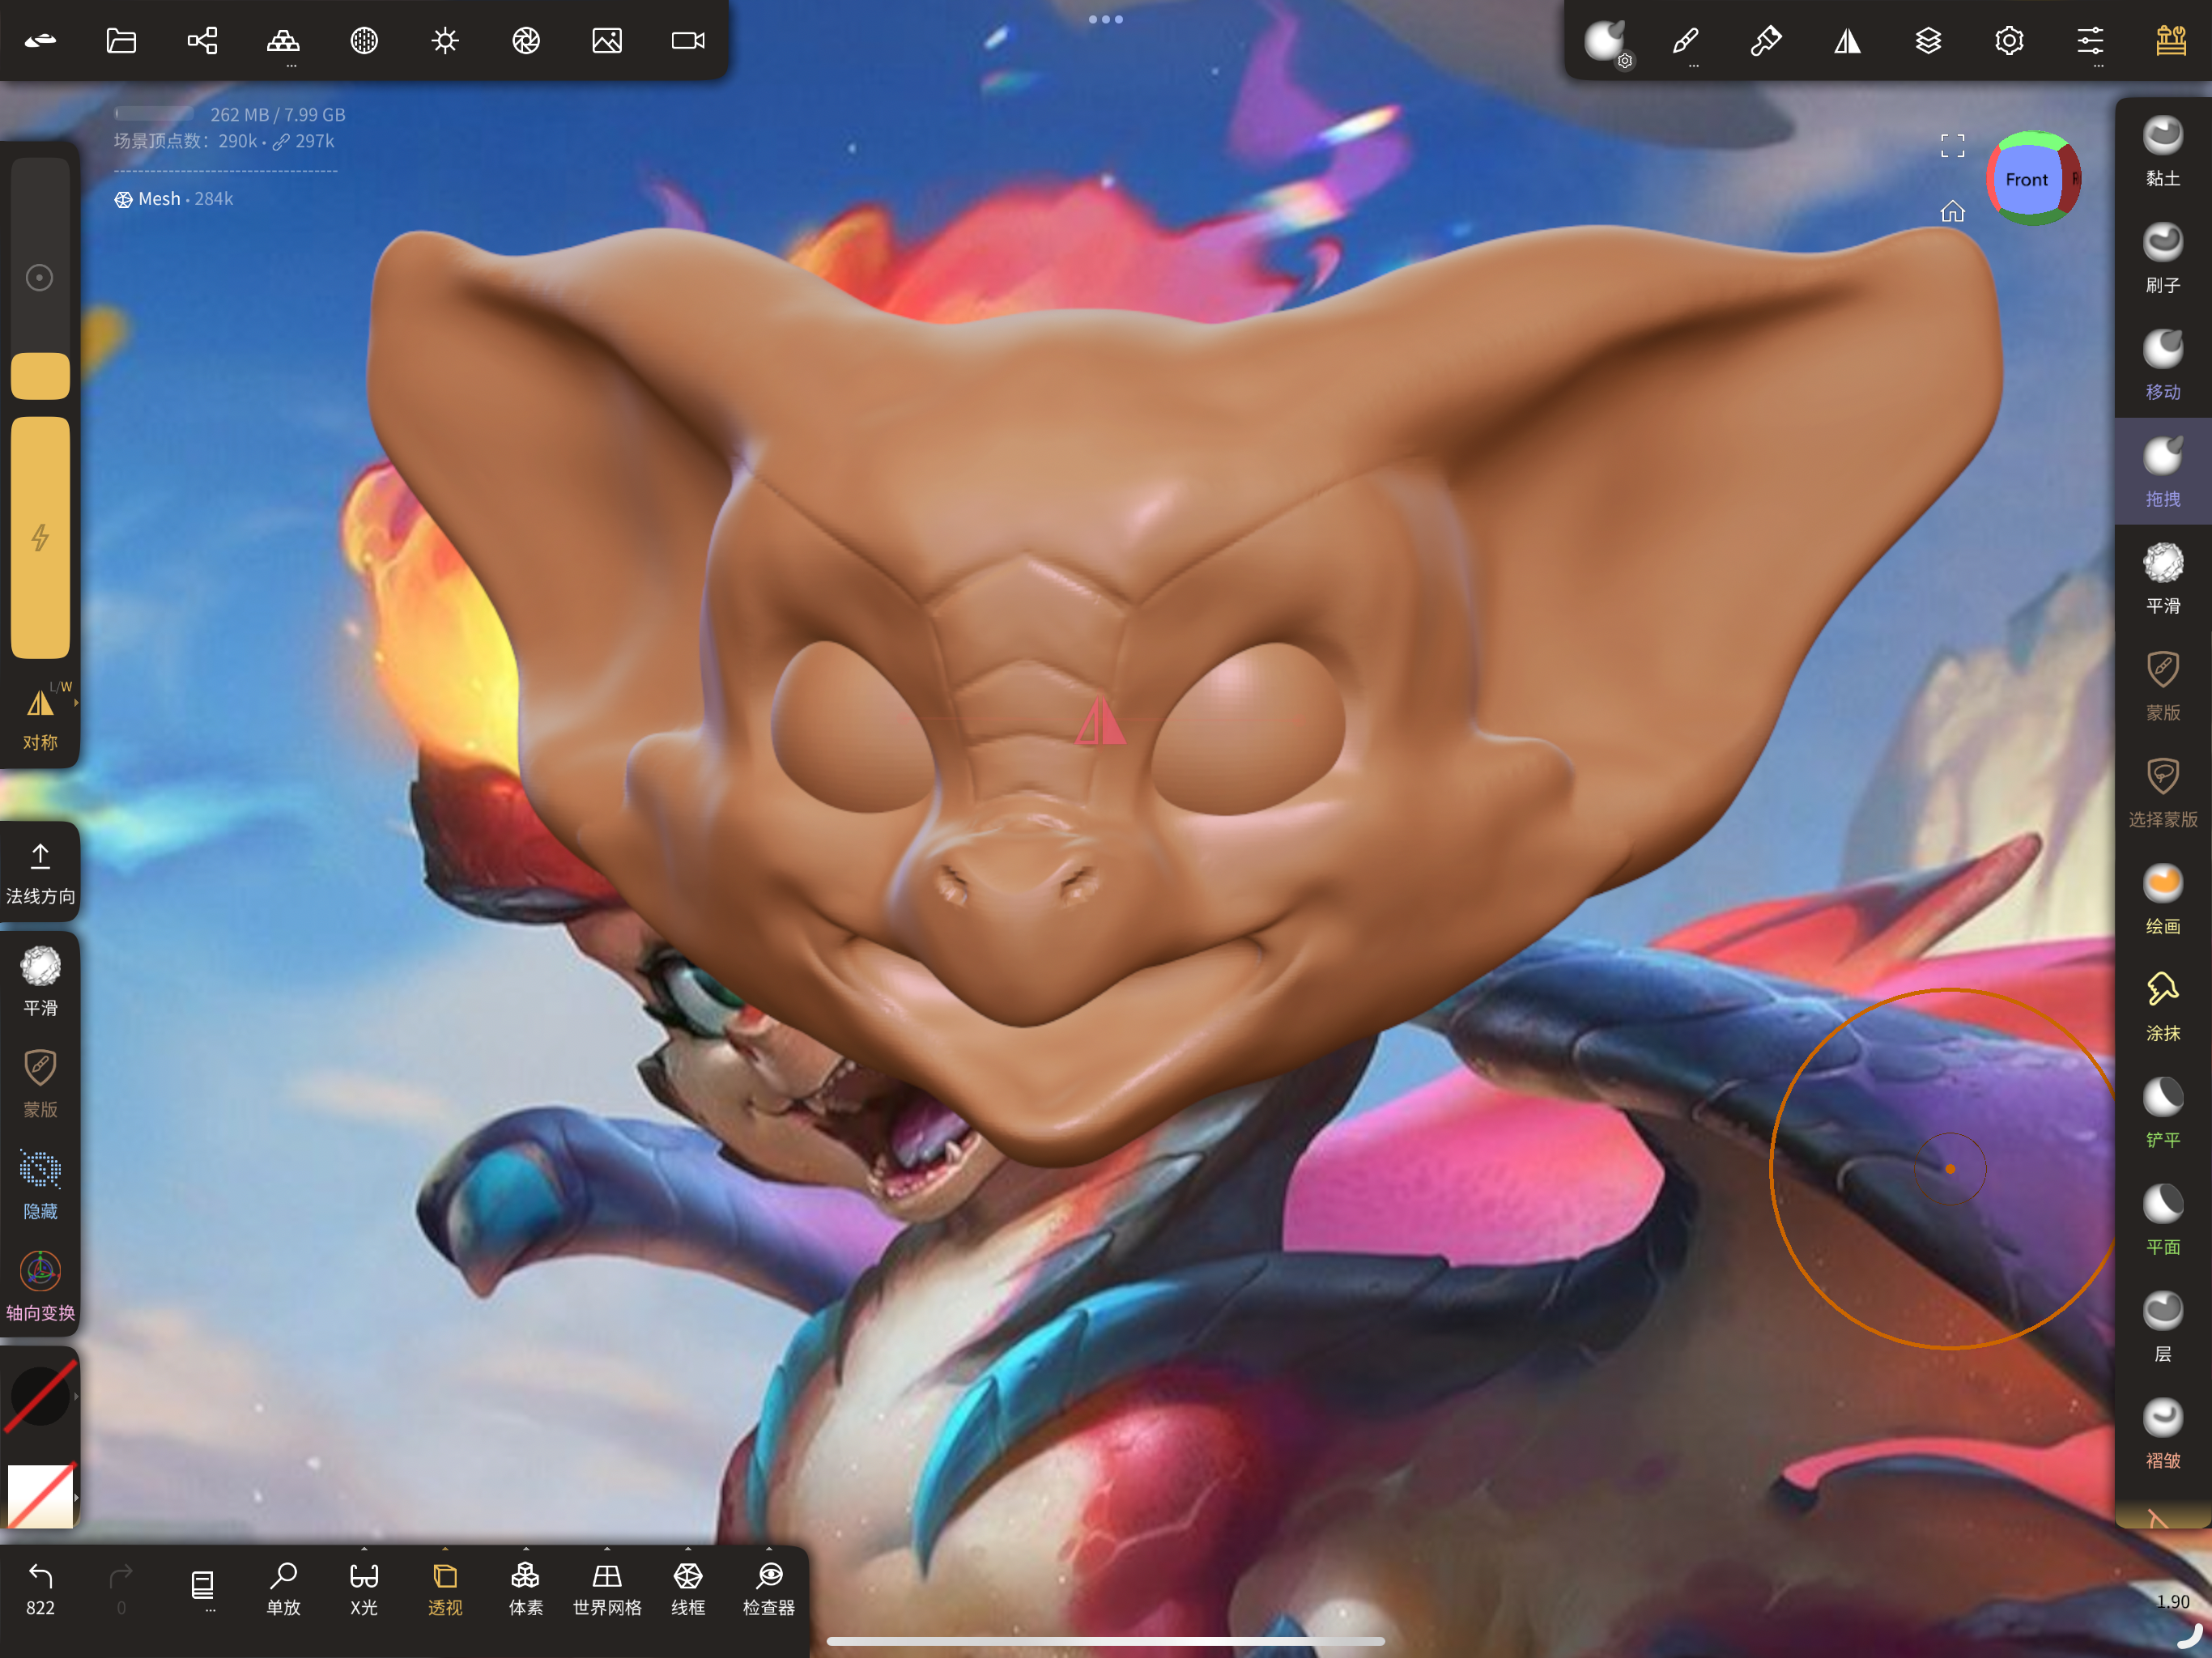Toggle 单放 solo mode
This screenshot has height=1658, width=2212.
click(x=283, y=1588)
